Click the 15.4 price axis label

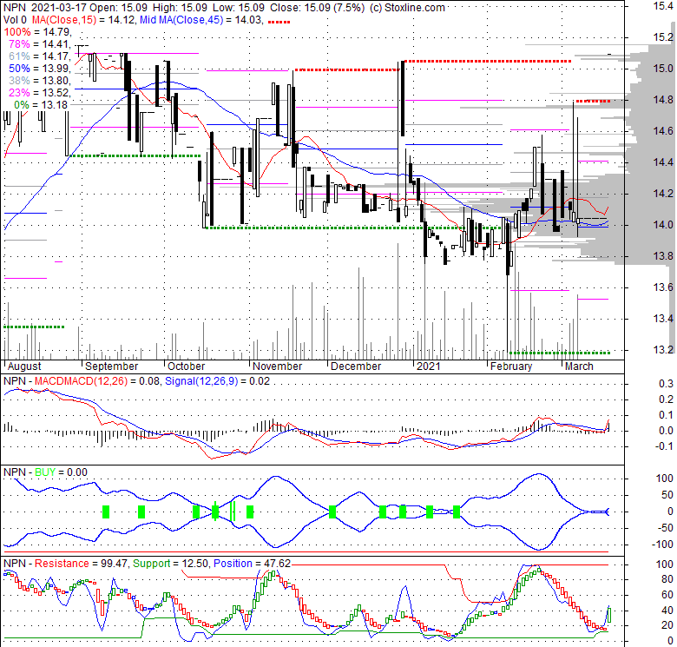663,6
